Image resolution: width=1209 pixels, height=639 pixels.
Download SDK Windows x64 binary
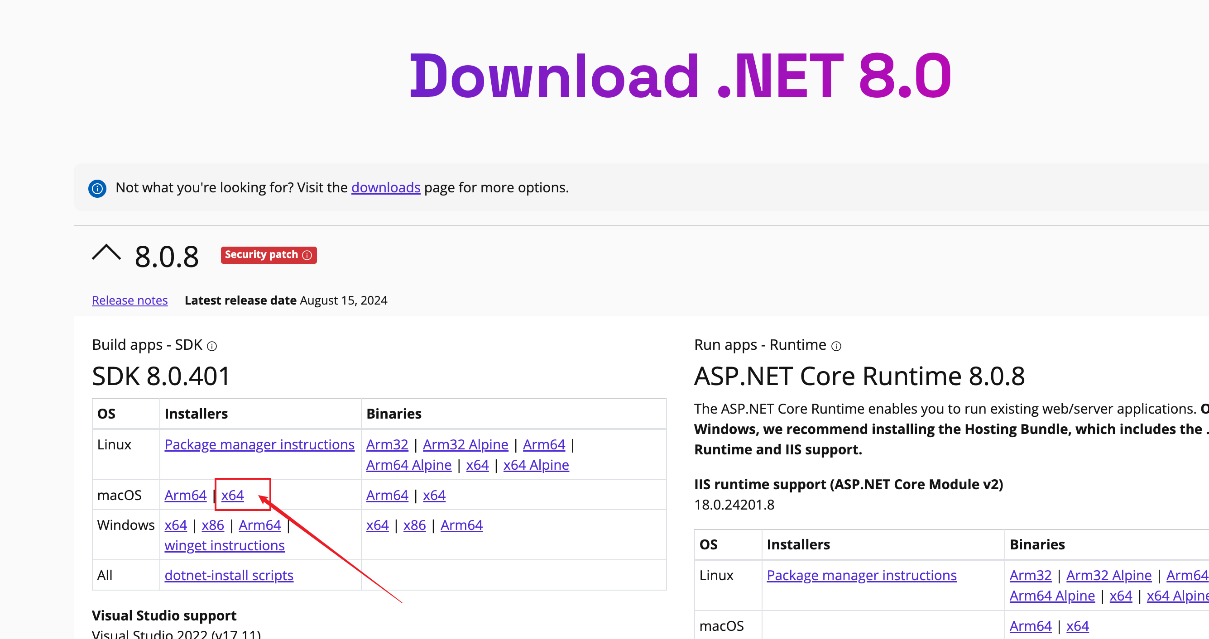click(377, 525)
